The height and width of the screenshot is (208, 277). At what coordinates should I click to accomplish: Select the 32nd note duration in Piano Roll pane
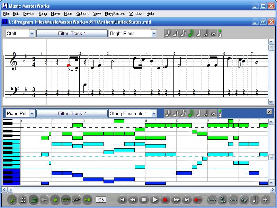(175, 113)
